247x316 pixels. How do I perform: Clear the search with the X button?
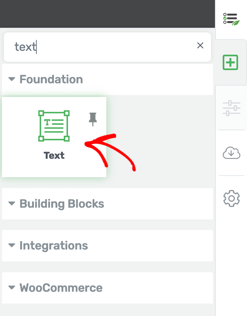pyautogui.click(x=200, y=46)
